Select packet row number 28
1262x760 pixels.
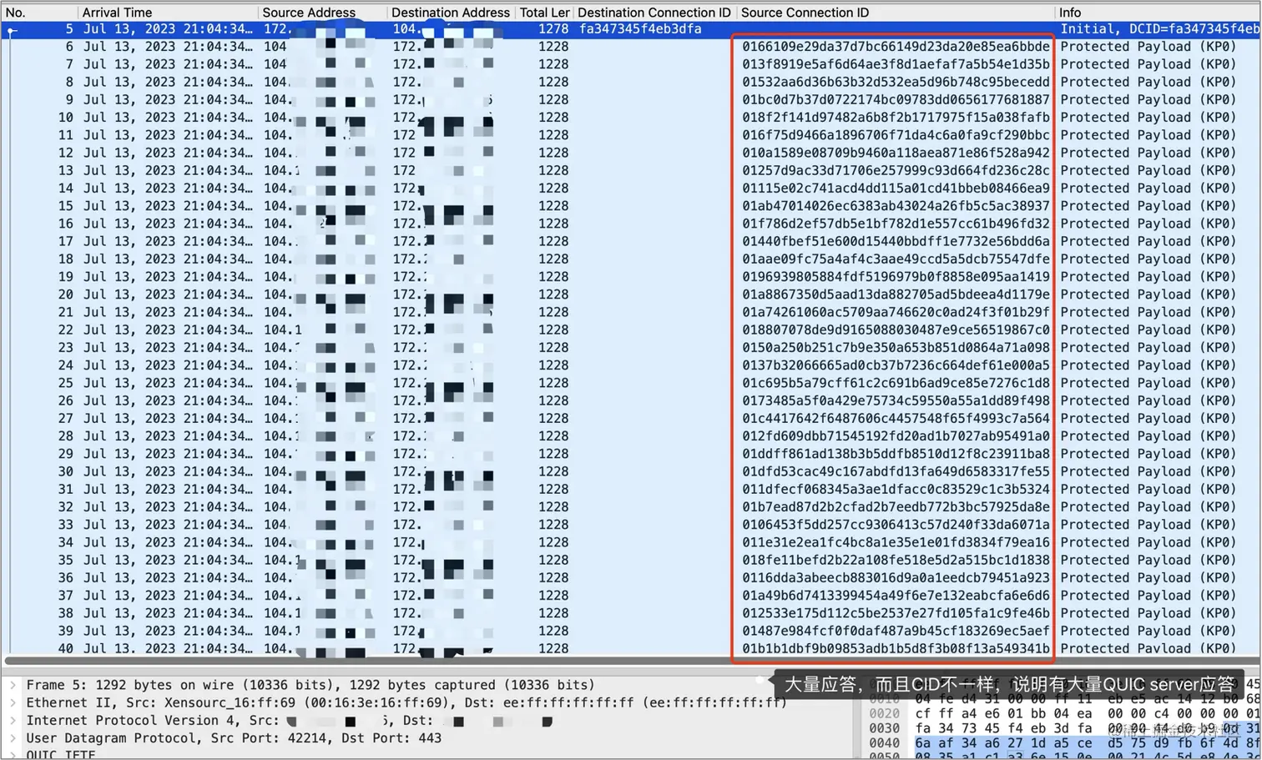(631, 436)
